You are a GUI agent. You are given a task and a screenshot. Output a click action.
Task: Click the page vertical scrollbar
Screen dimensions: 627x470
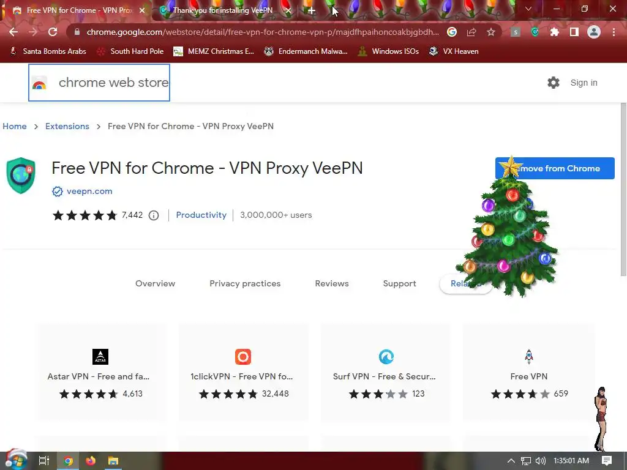623,190
